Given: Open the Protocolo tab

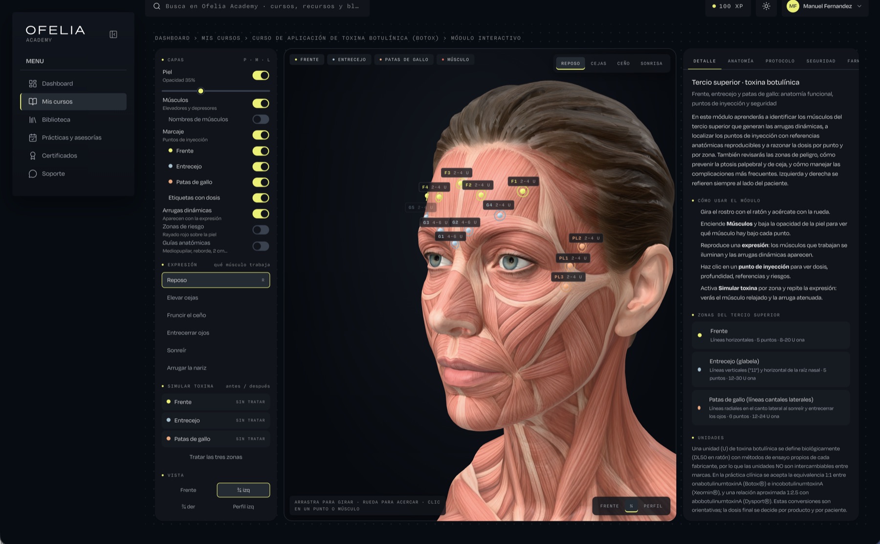Looking at the screenshot, I should pos(780,61).
